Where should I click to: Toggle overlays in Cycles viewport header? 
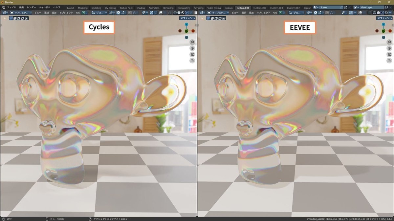(161, 13)
